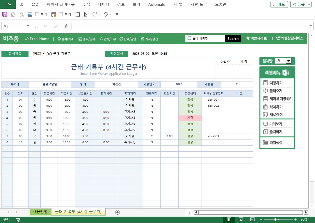
Task: Click the horizontal scrollbar right arrow
Action: pyautogui.click(x=306, y=212)
